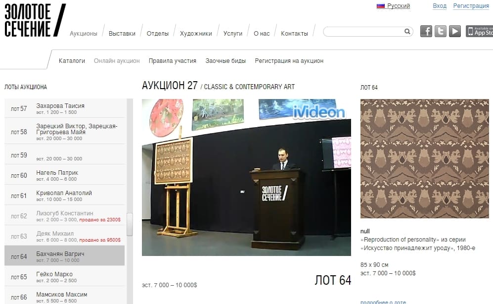Click the Золотое Сечение site logo

tap(35, 20)
